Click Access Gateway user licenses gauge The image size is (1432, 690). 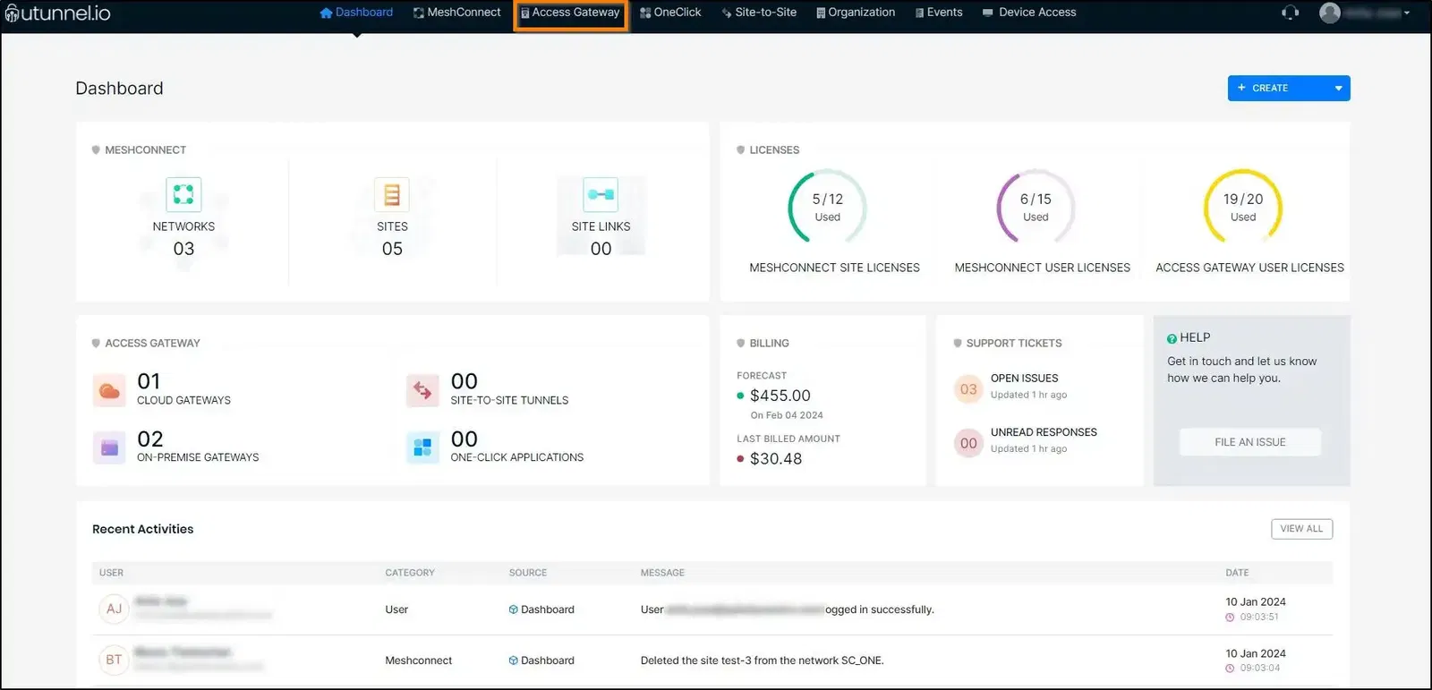[1243, 207]
